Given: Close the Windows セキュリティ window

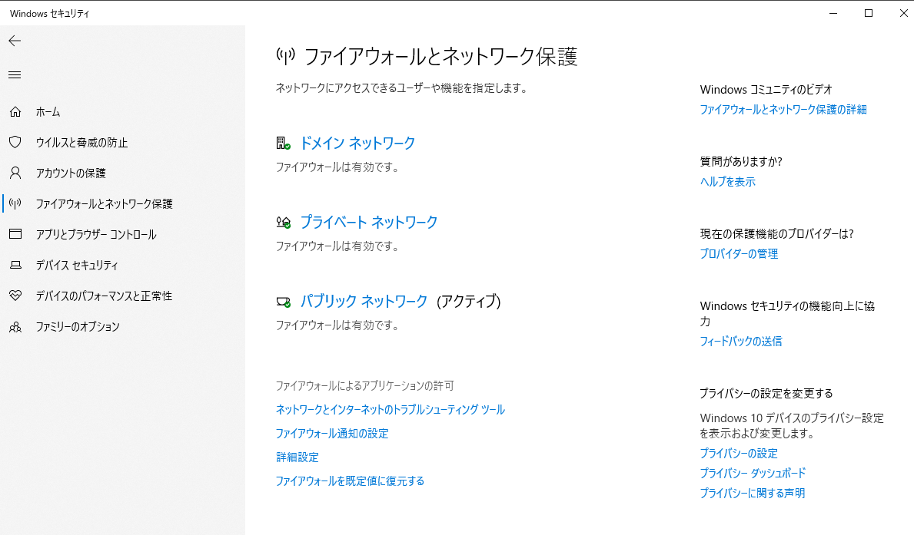Looking at the screenshot, I should click(902, 13).
